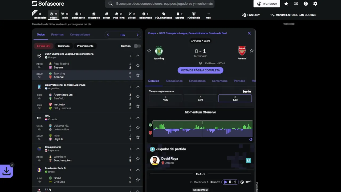Click the search matches input field
This screenshot has width=341, height=192.
[160, 4]
